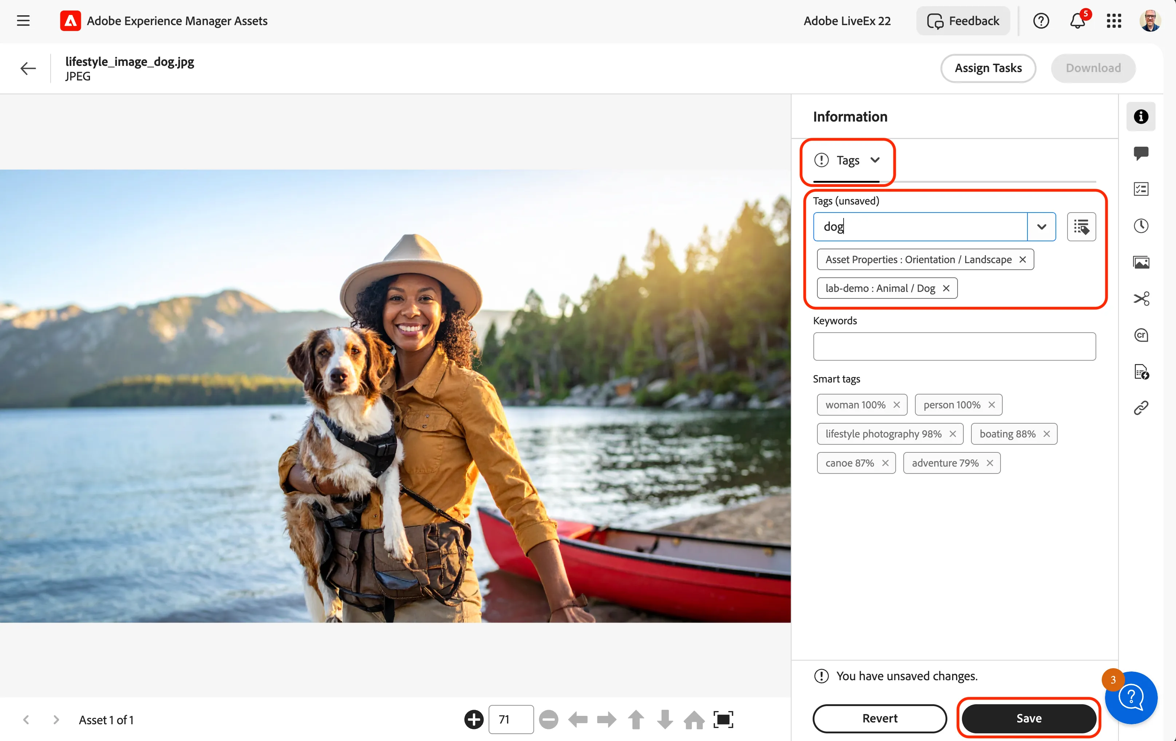Open the hamburger navigation menu

point(23,21)
